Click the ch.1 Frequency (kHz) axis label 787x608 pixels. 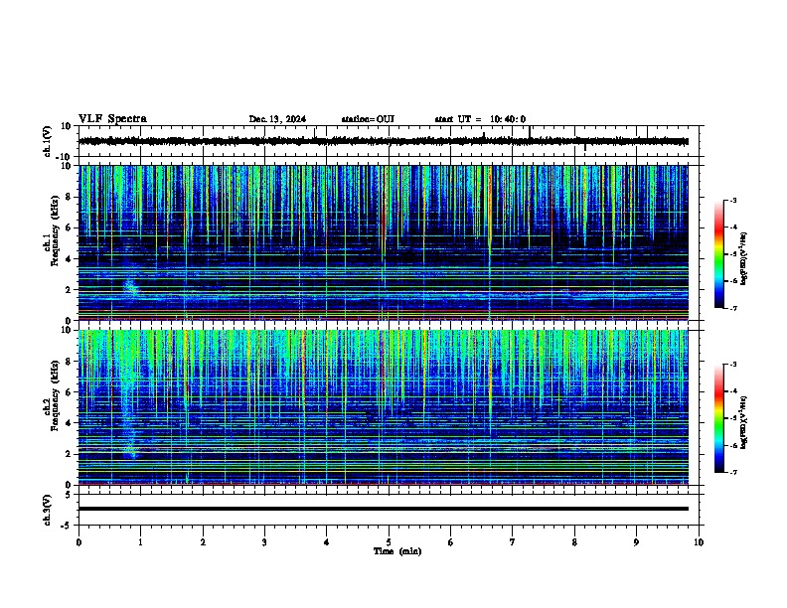click(52, 230)
